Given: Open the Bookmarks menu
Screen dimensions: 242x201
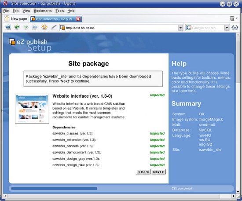Looking at the screenshot, I should [43, 11].
